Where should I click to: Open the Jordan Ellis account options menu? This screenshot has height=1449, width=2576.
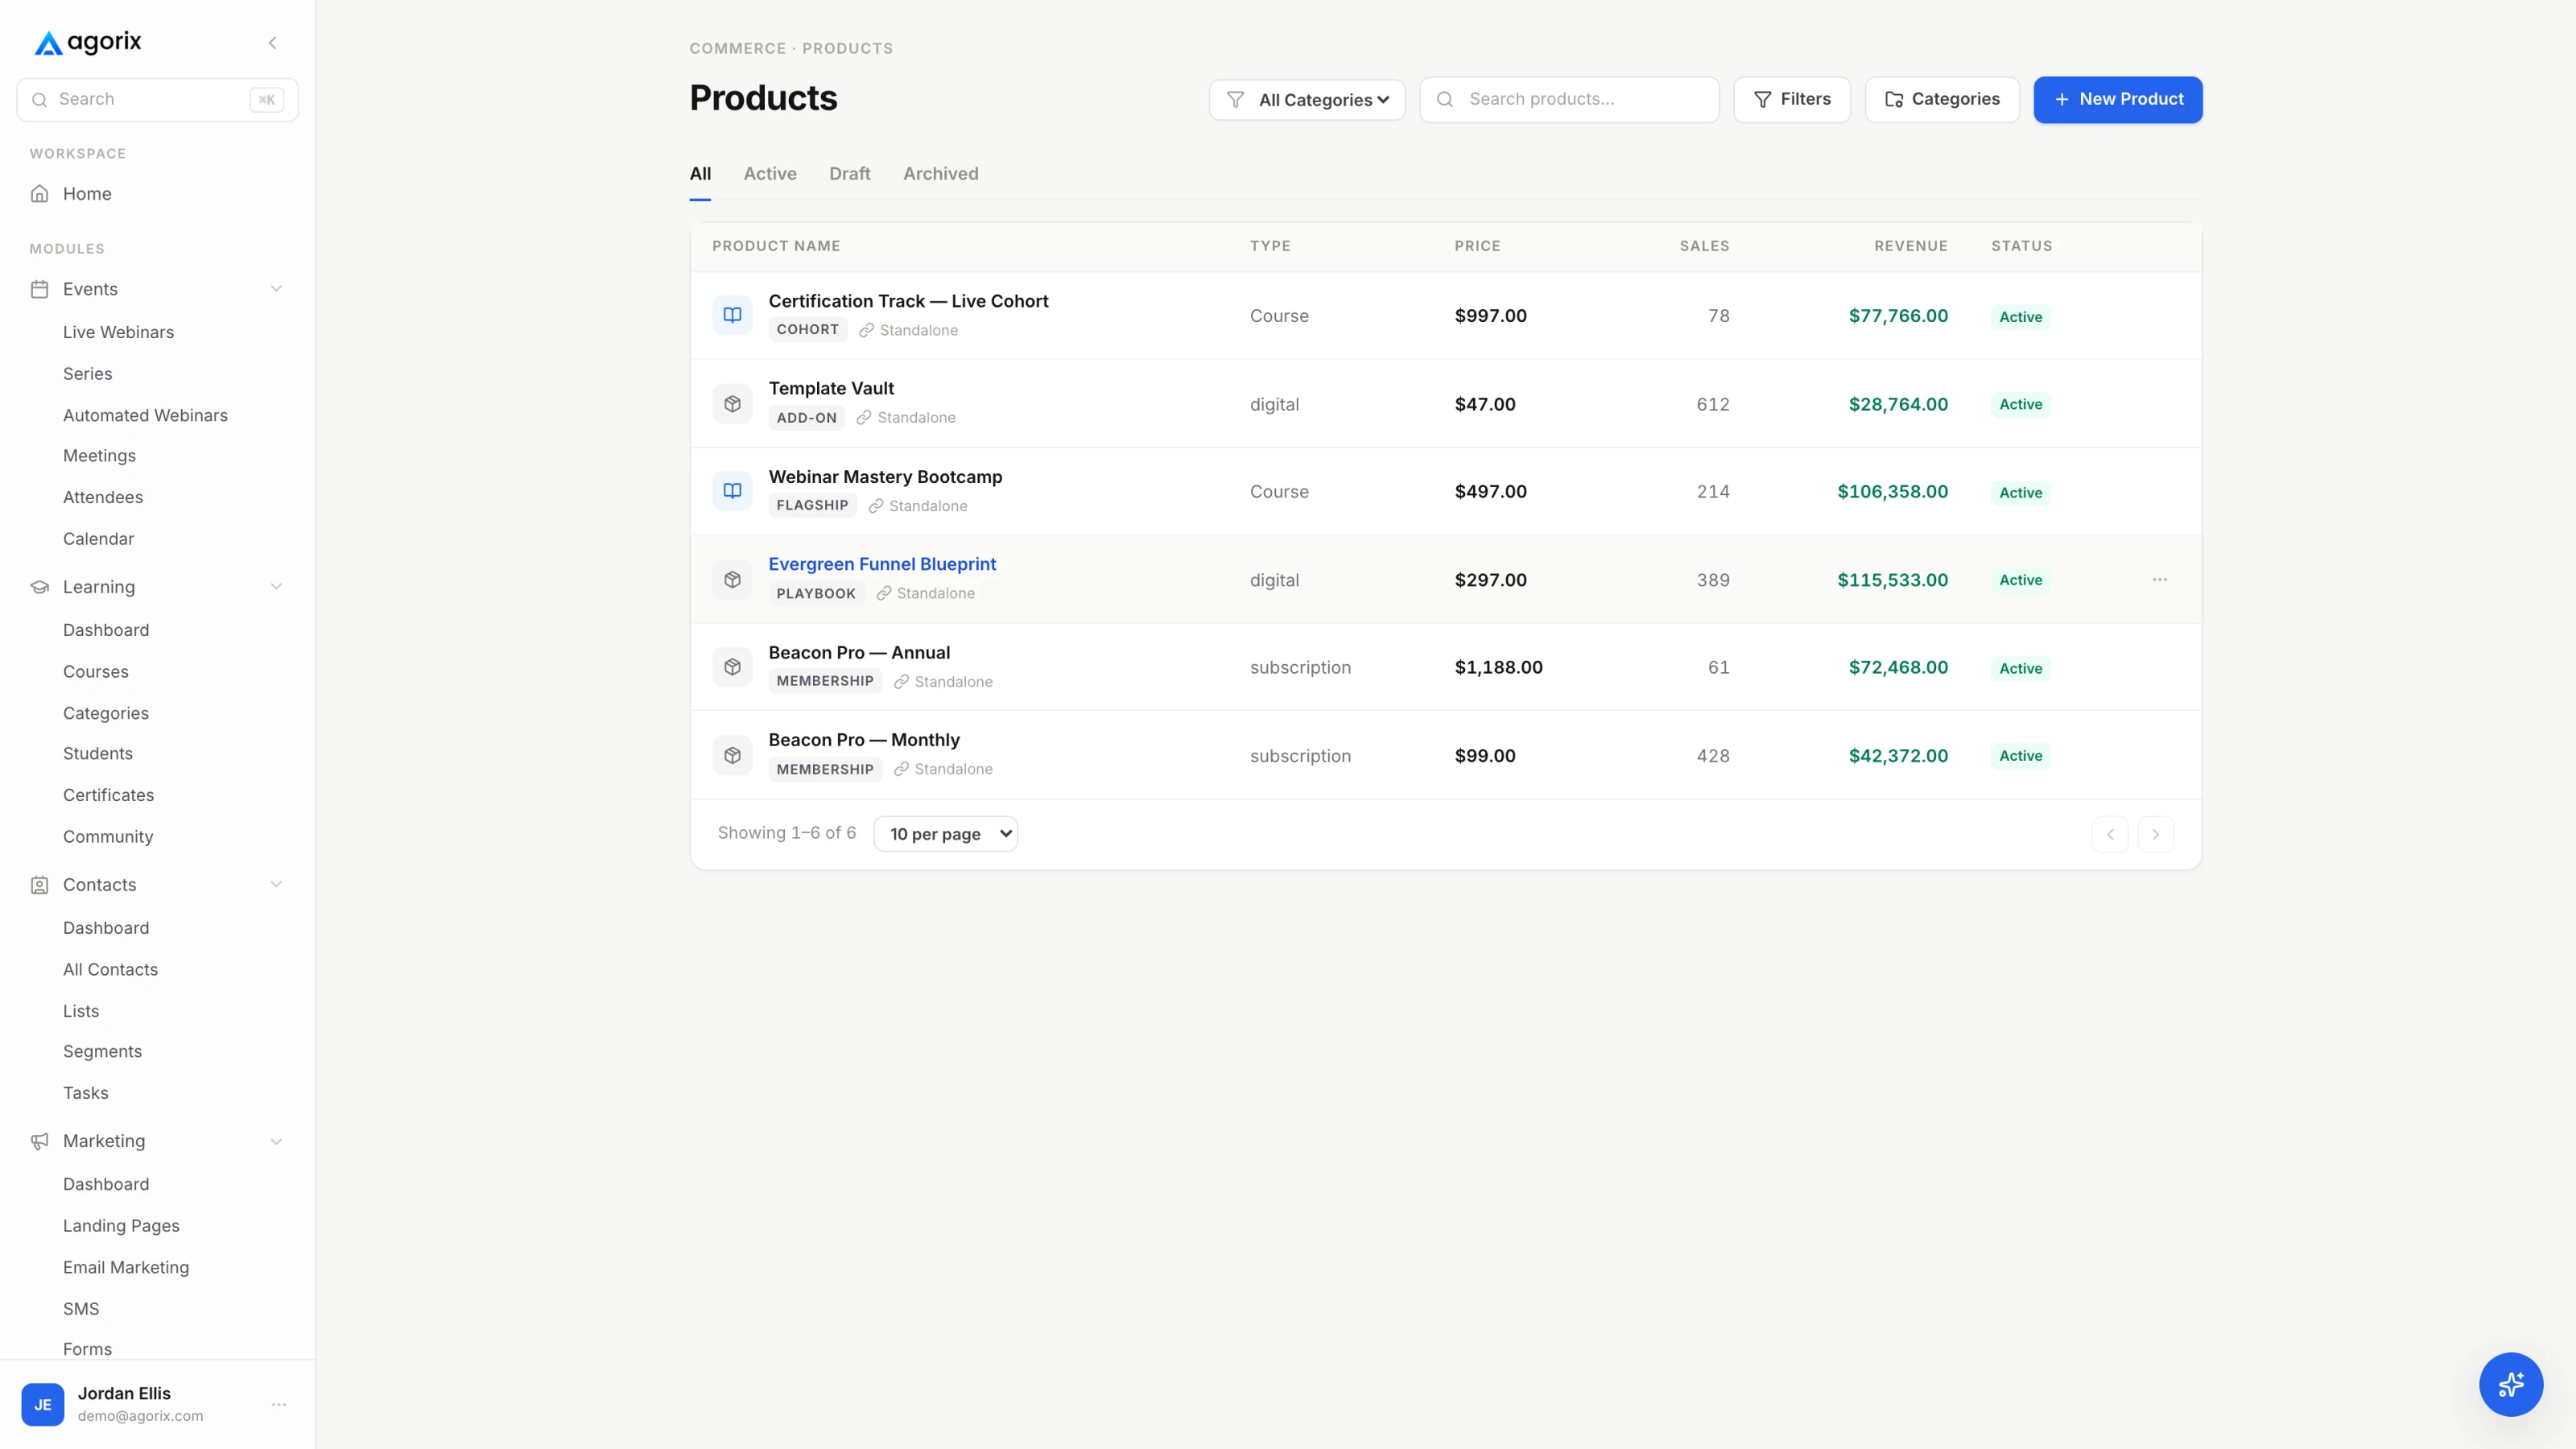pos(279,1405)
